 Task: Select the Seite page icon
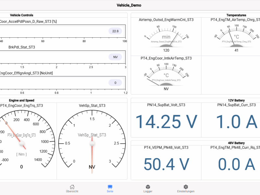[x=110, y=187]
